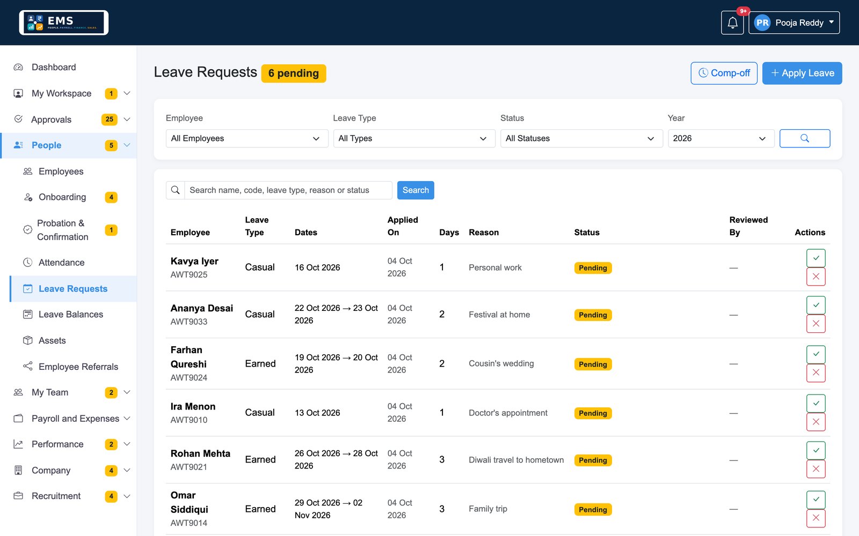Approve Farhan Qureshi's leave request

point(816,354)
